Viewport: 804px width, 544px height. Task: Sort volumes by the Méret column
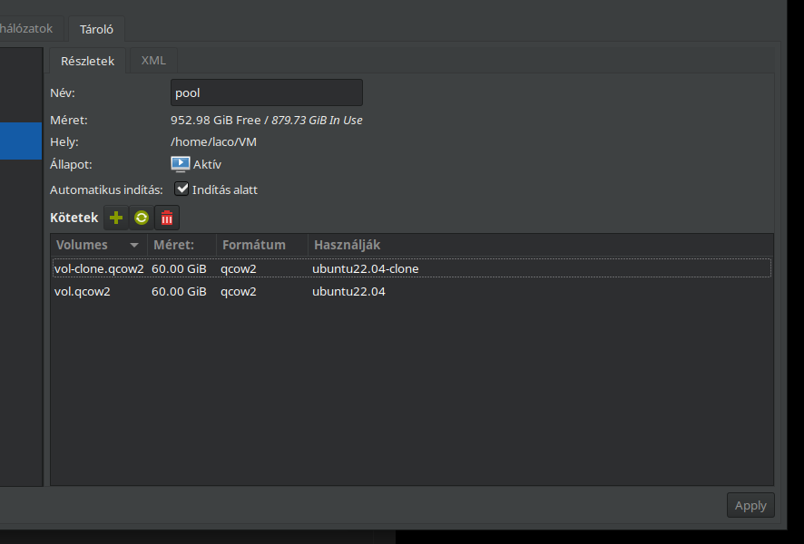pyautogui.click(x=181, y=245)
